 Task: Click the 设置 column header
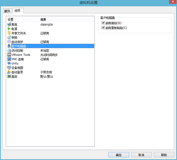pos(23,19)
